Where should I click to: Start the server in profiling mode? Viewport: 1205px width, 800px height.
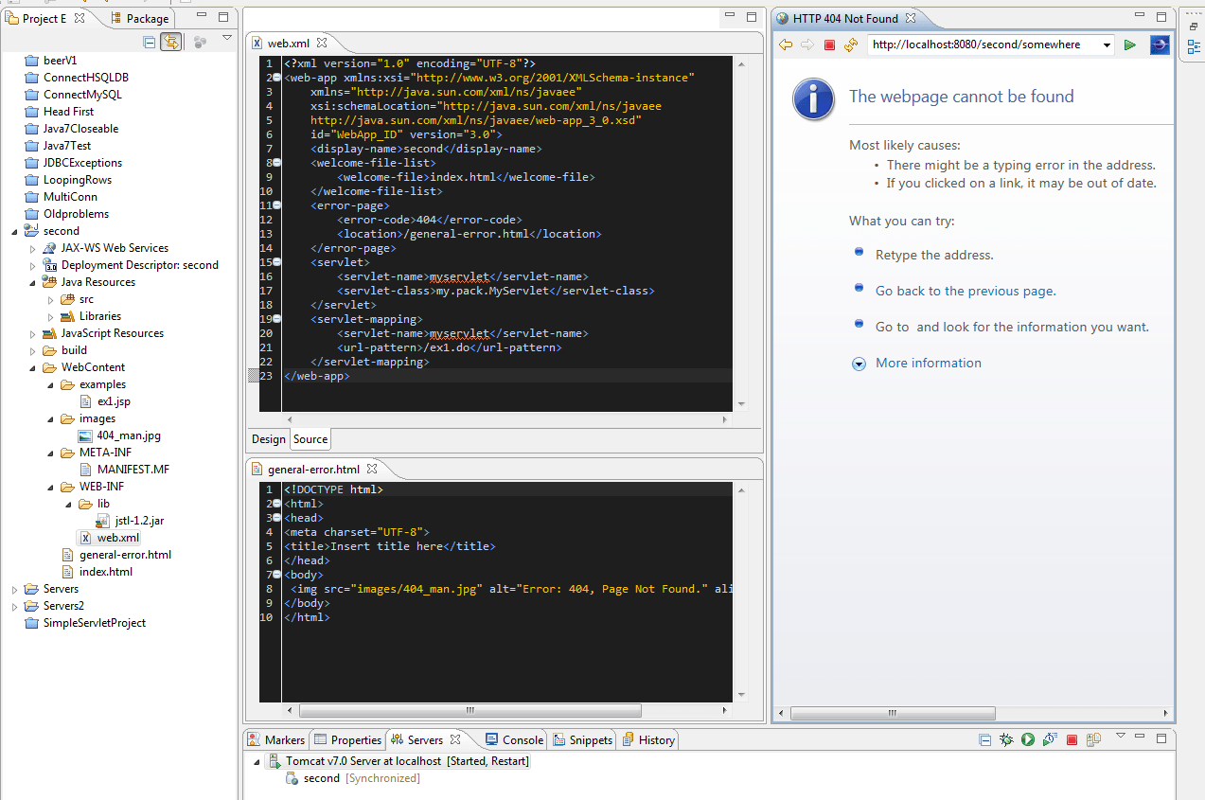[1049, 739]
